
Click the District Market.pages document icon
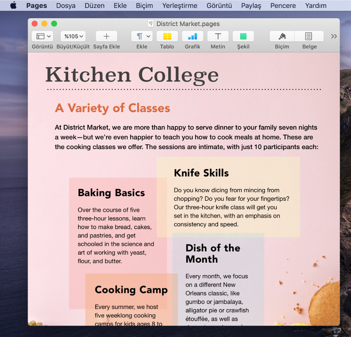pos(151,23)
